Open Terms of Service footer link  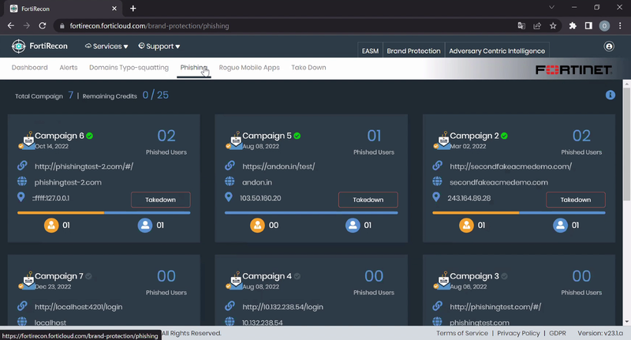tap(462, 333)
